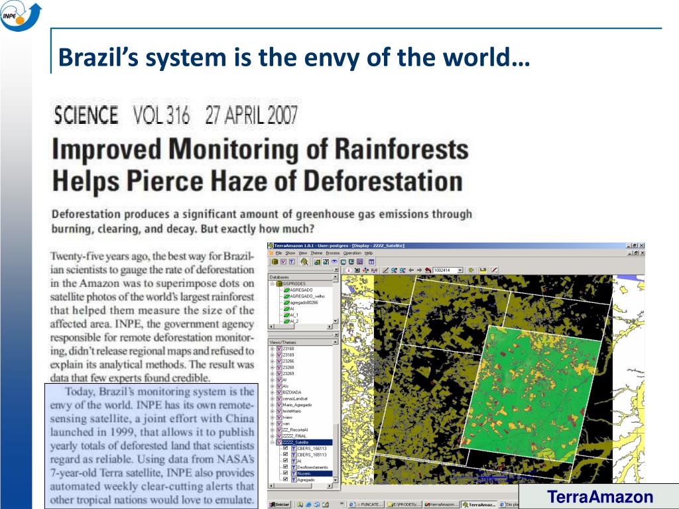Expand the Mario_Agregado view node
This screenshot has width=679, height=509.
(x=273, y=405)
